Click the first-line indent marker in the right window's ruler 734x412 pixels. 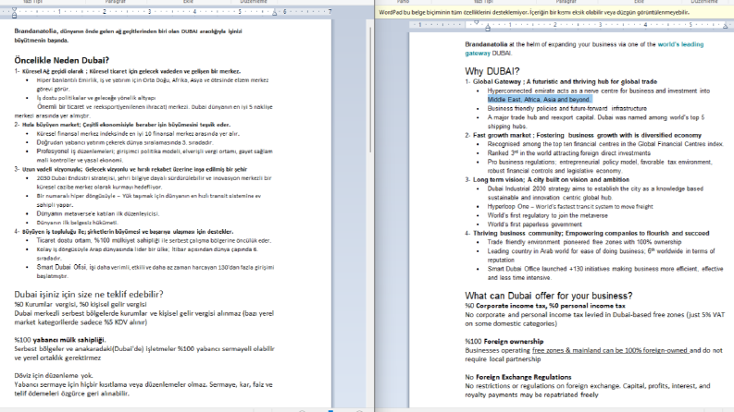[477, 22]
